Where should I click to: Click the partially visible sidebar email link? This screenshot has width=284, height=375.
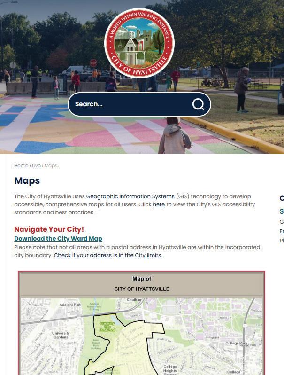tap(282, 232)
